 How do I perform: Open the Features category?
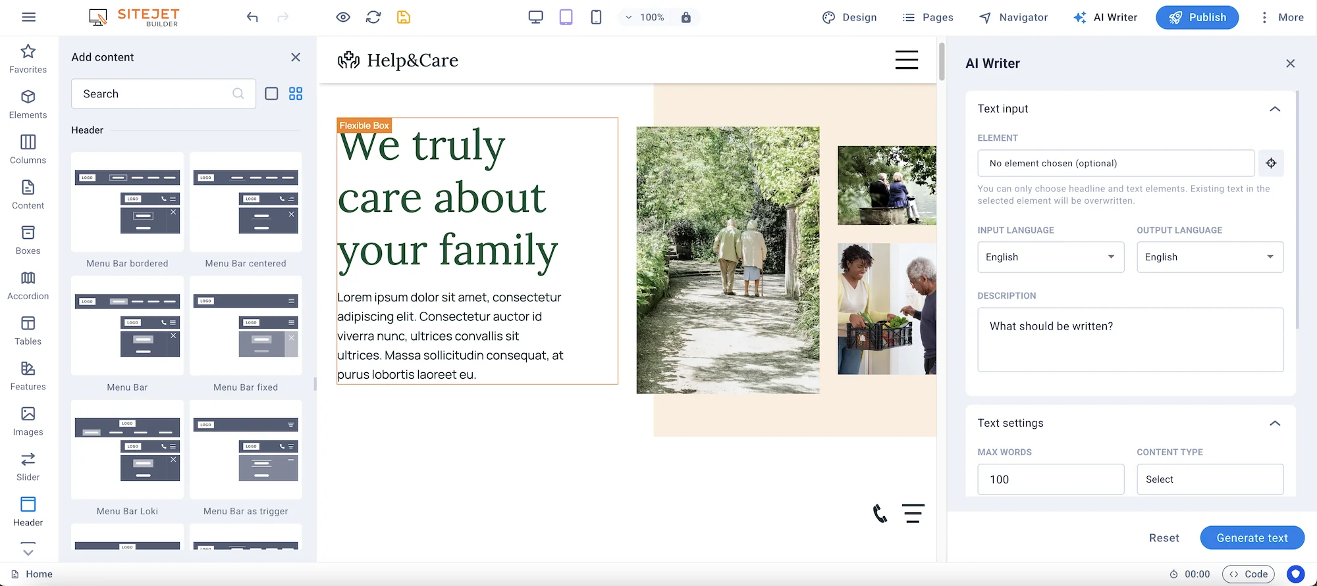(28, 376)
